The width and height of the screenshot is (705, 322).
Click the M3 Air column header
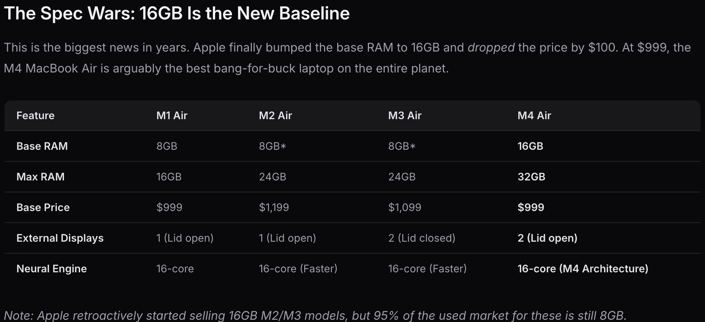(x=405, y=115)
